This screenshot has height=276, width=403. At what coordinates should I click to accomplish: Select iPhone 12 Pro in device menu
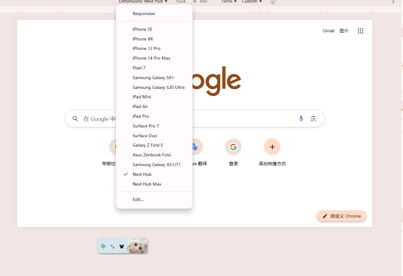click(x=154, y=48)
